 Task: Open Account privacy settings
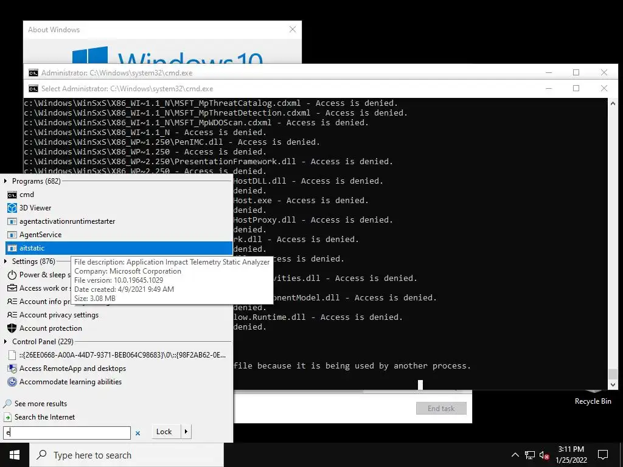click(58, 315)
